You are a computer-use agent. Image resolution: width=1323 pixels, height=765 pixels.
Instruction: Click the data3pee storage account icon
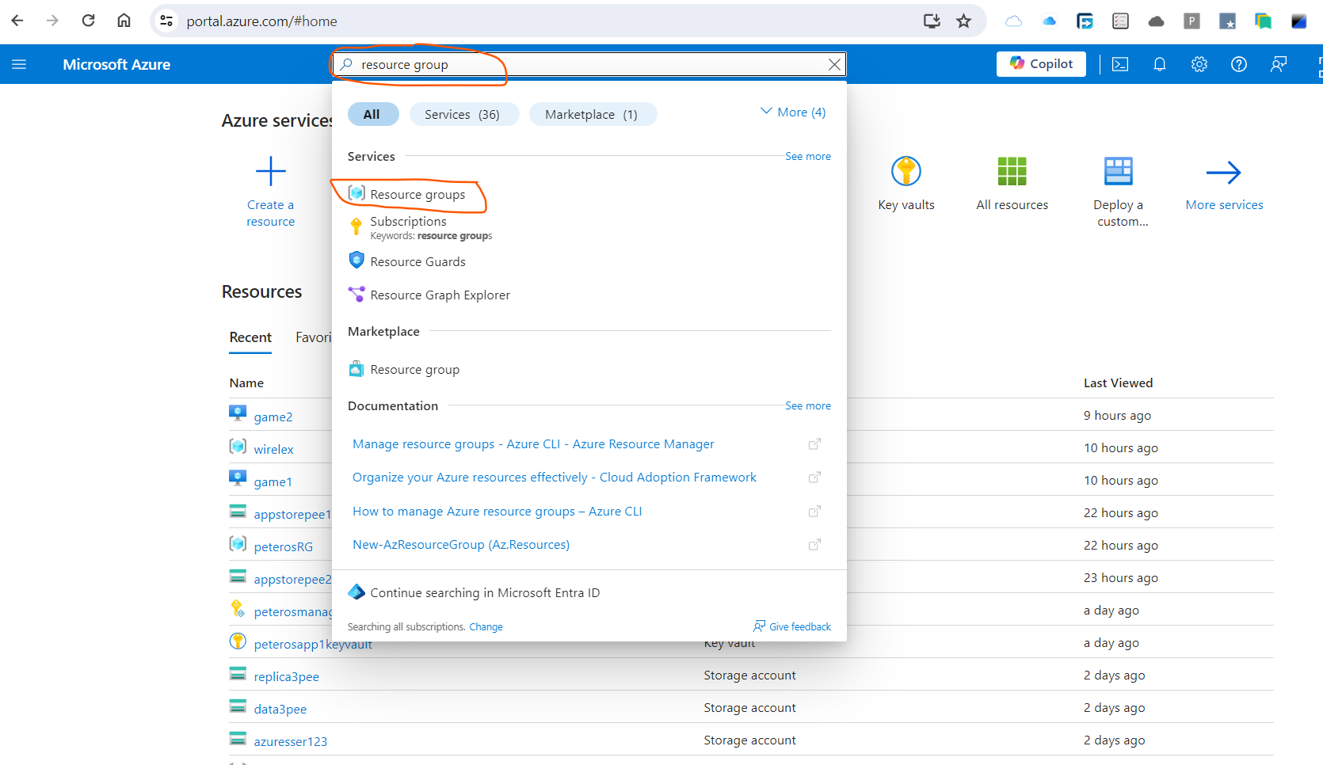tap(238, 706)
